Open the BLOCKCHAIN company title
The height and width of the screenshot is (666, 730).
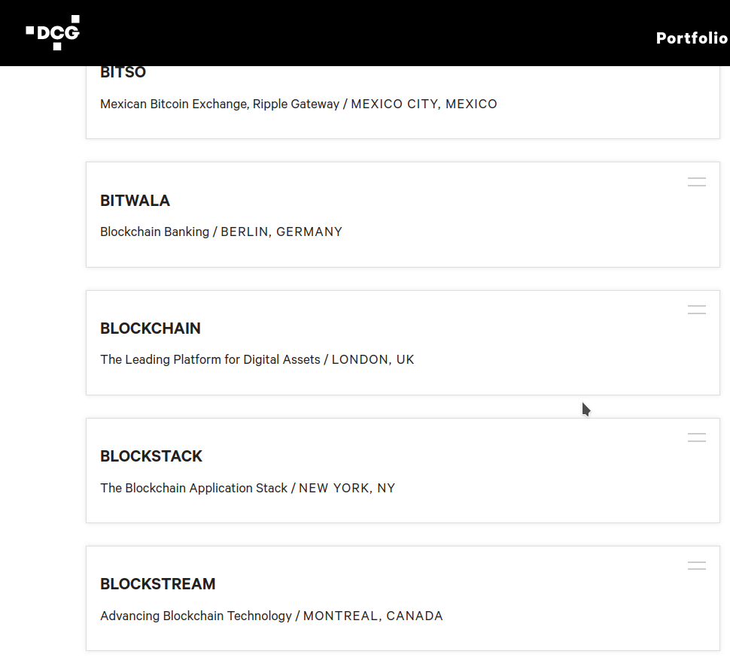tap(151, 328)
